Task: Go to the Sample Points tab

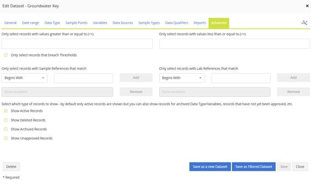Action: click(76, 23)
